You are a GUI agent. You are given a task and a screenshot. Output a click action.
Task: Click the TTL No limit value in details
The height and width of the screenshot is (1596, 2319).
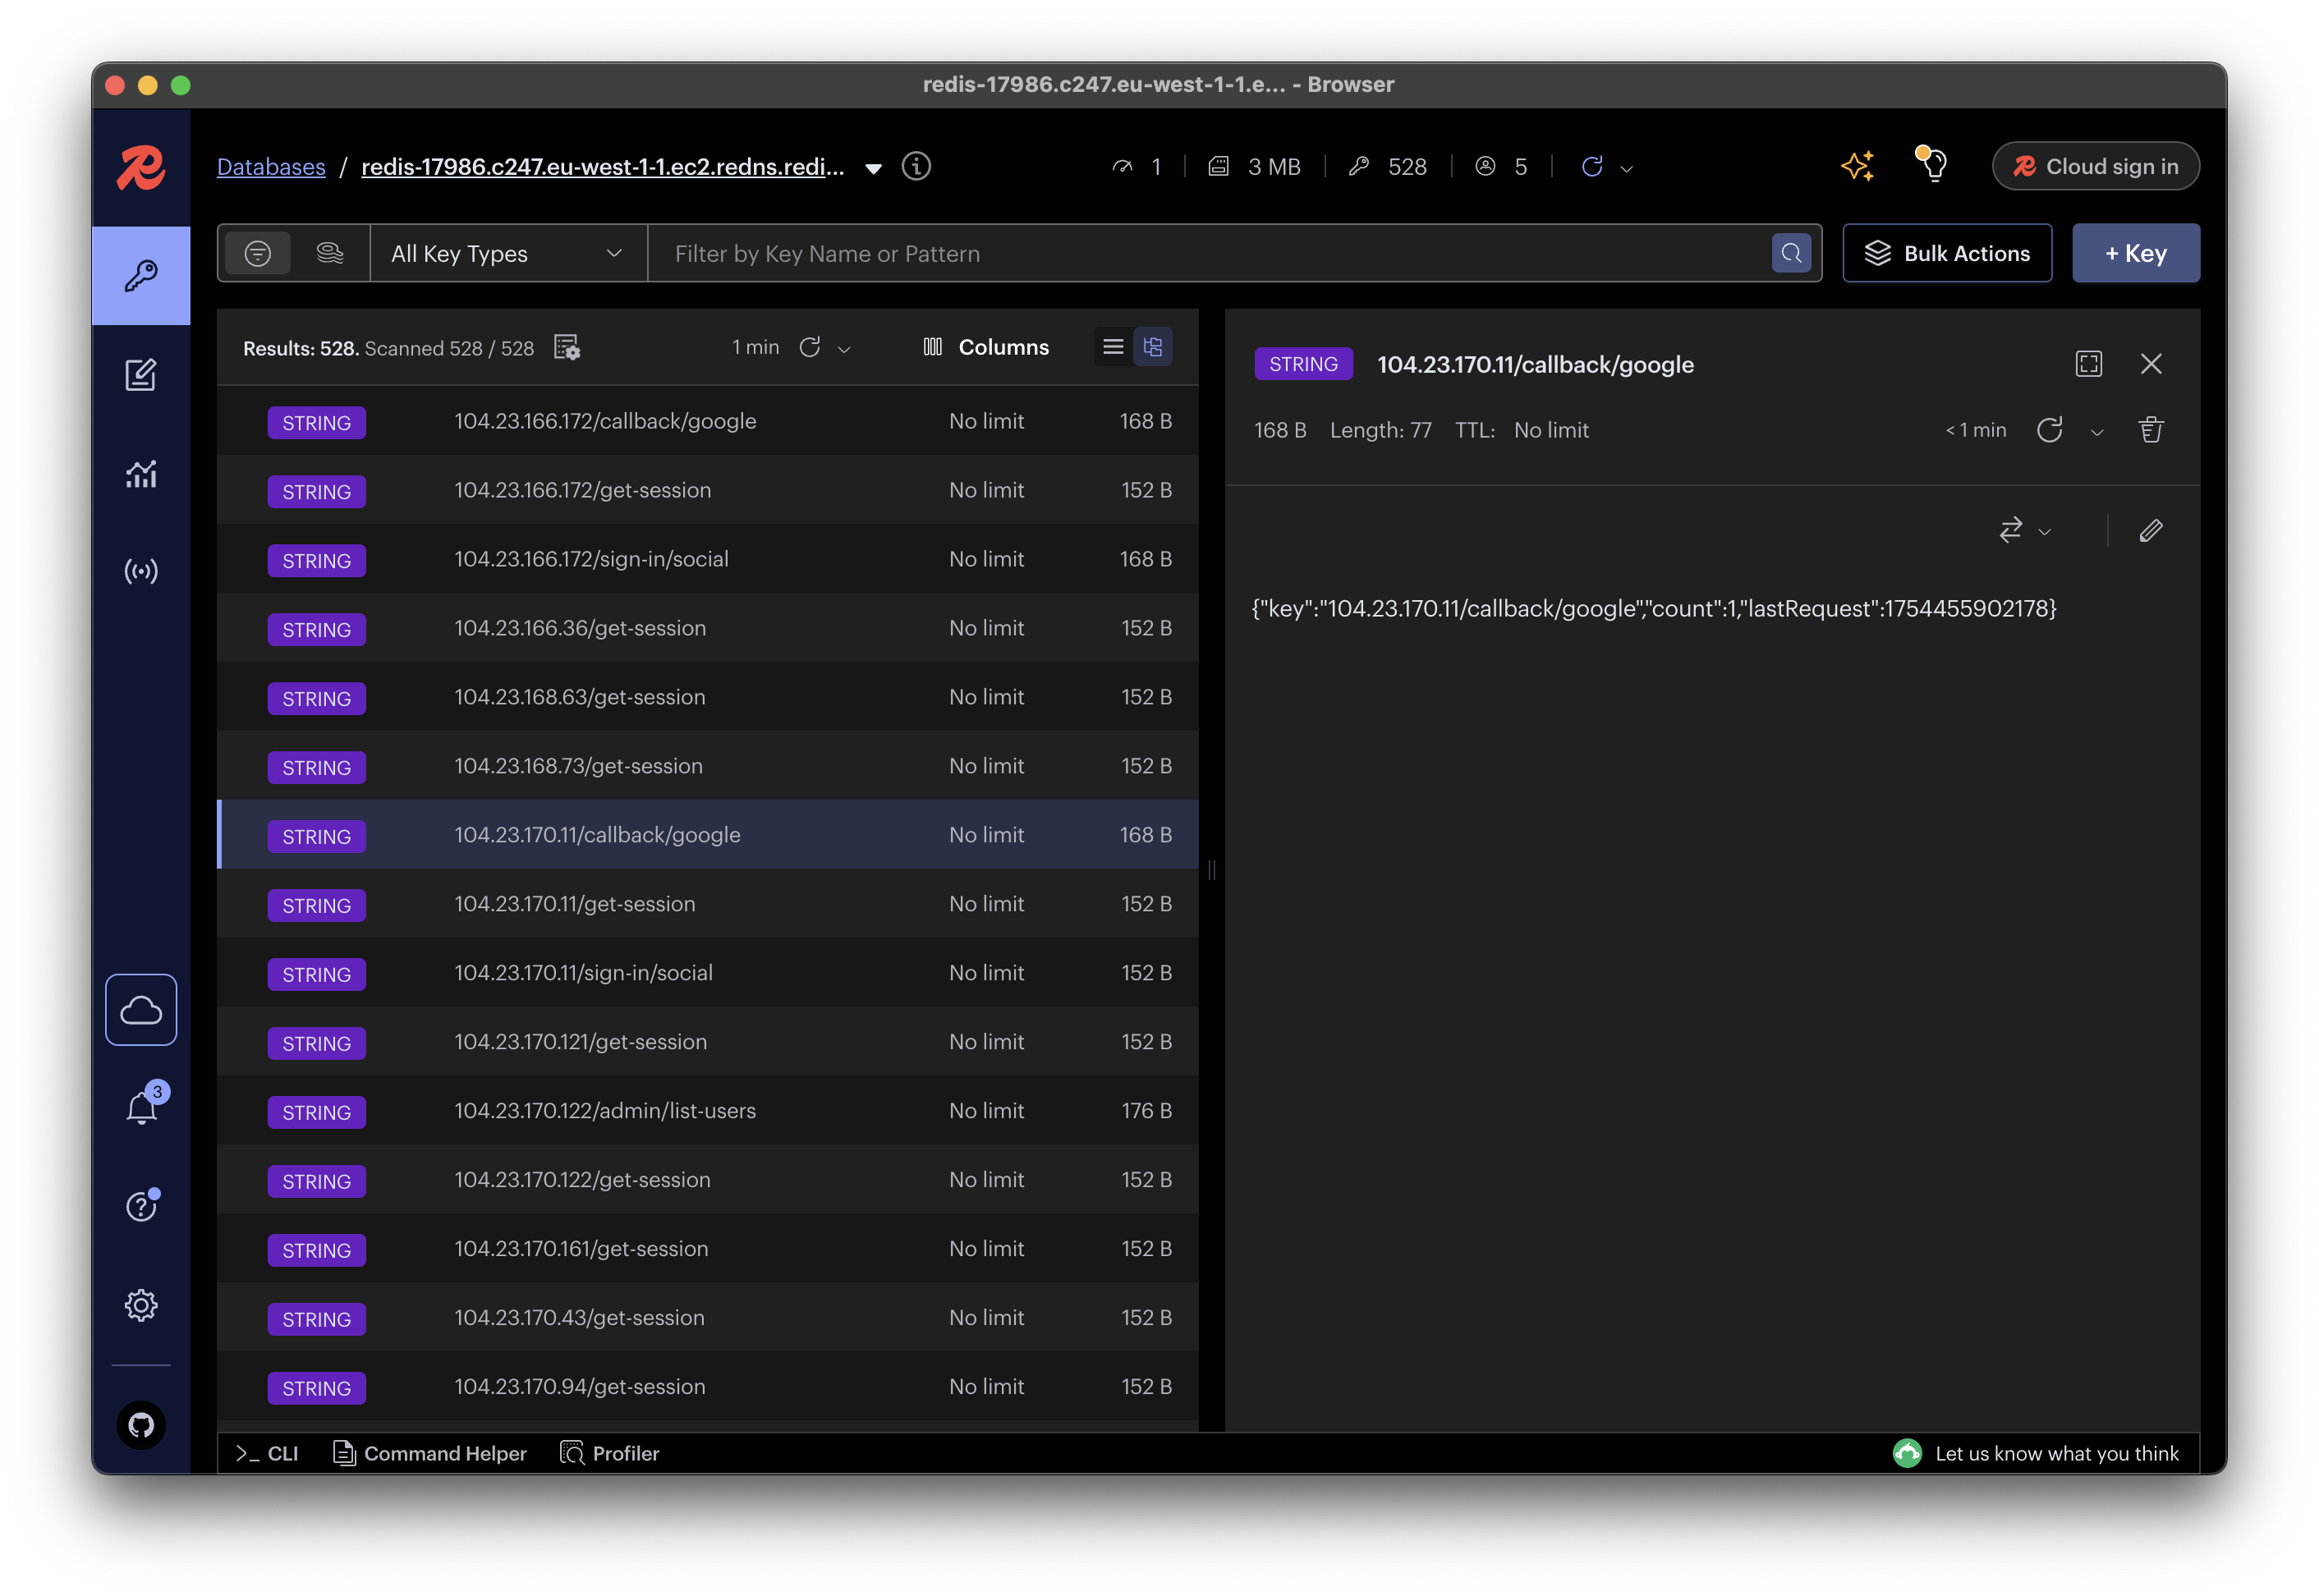point(1550,430)
